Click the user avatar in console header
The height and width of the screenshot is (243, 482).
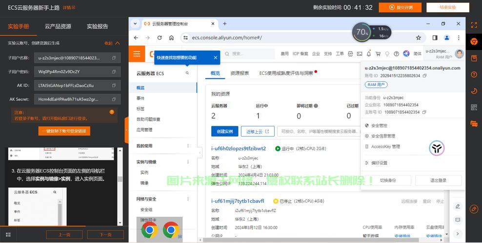pyautogui.click(x=459, y=54)
